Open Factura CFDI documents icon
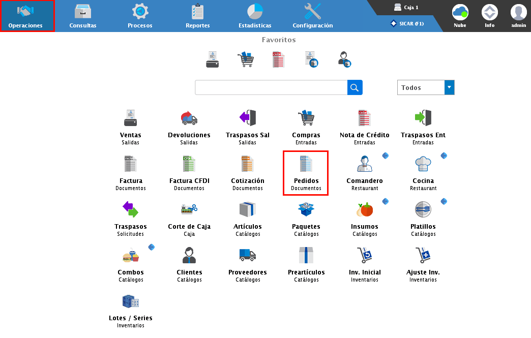This screenshot has width=531, height=338. coord(189,164)
